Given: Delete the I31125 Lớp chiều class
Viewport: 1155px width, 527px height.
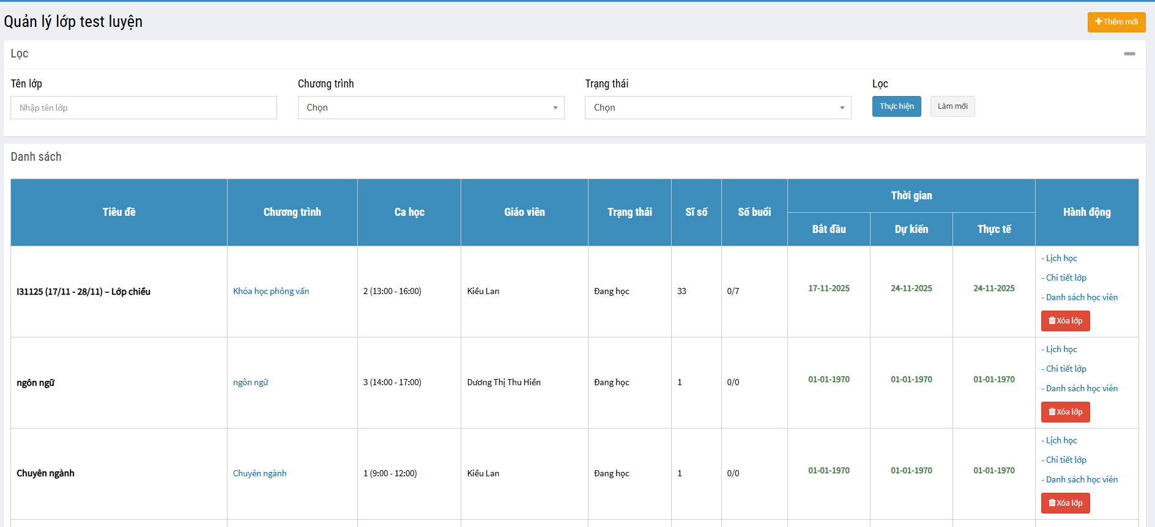Looking at the screenshot, I should click(1065, 321).
